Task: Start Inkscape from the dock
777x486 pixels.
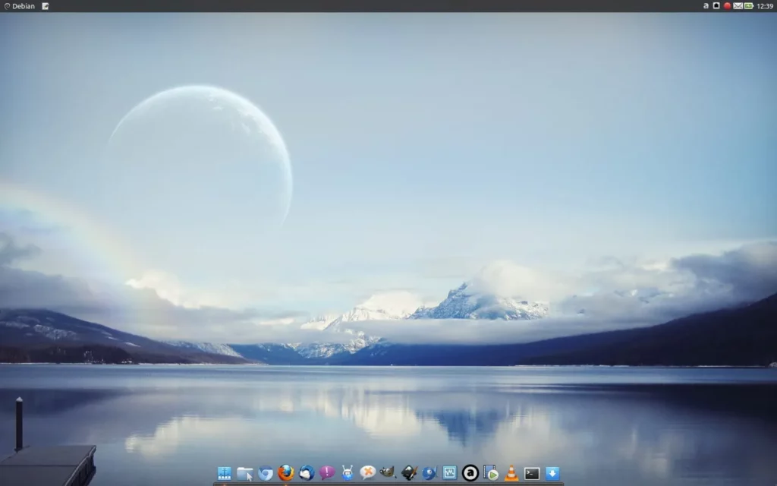Action: pos(408,473)
